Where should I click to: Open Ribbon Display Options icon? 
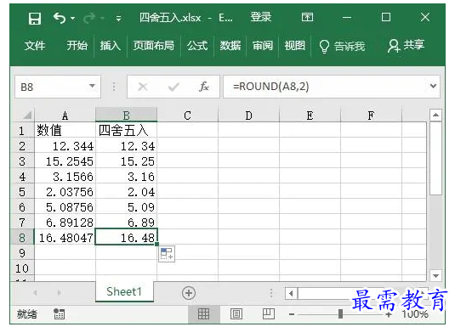[307, 17]
